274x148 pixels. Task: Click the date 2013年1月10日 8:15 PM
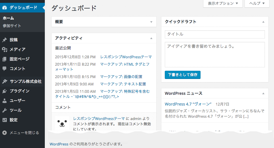(x=75, y=77)
